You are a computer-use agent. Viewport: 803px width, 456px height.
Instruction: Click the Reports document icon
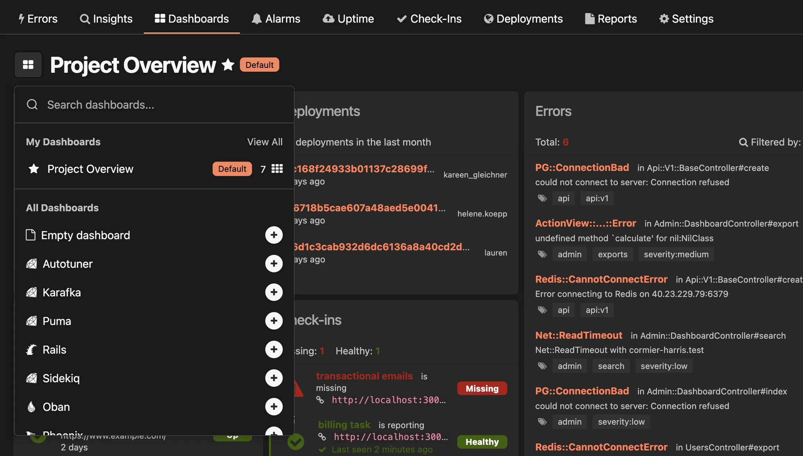coord(590,18)
